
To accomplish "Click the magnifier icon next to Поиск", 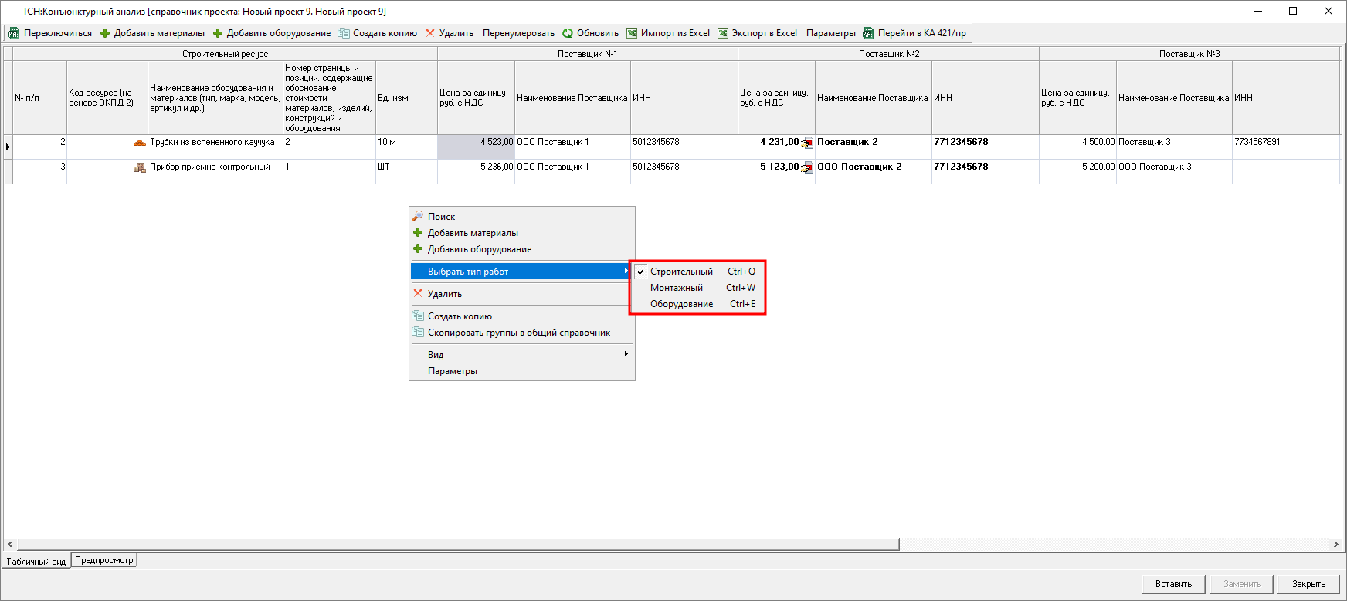I will click(418, 217).
